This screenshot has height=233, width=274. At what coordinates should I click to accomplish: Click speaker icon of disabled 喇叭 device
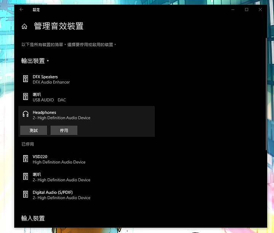tap(25, 176)
